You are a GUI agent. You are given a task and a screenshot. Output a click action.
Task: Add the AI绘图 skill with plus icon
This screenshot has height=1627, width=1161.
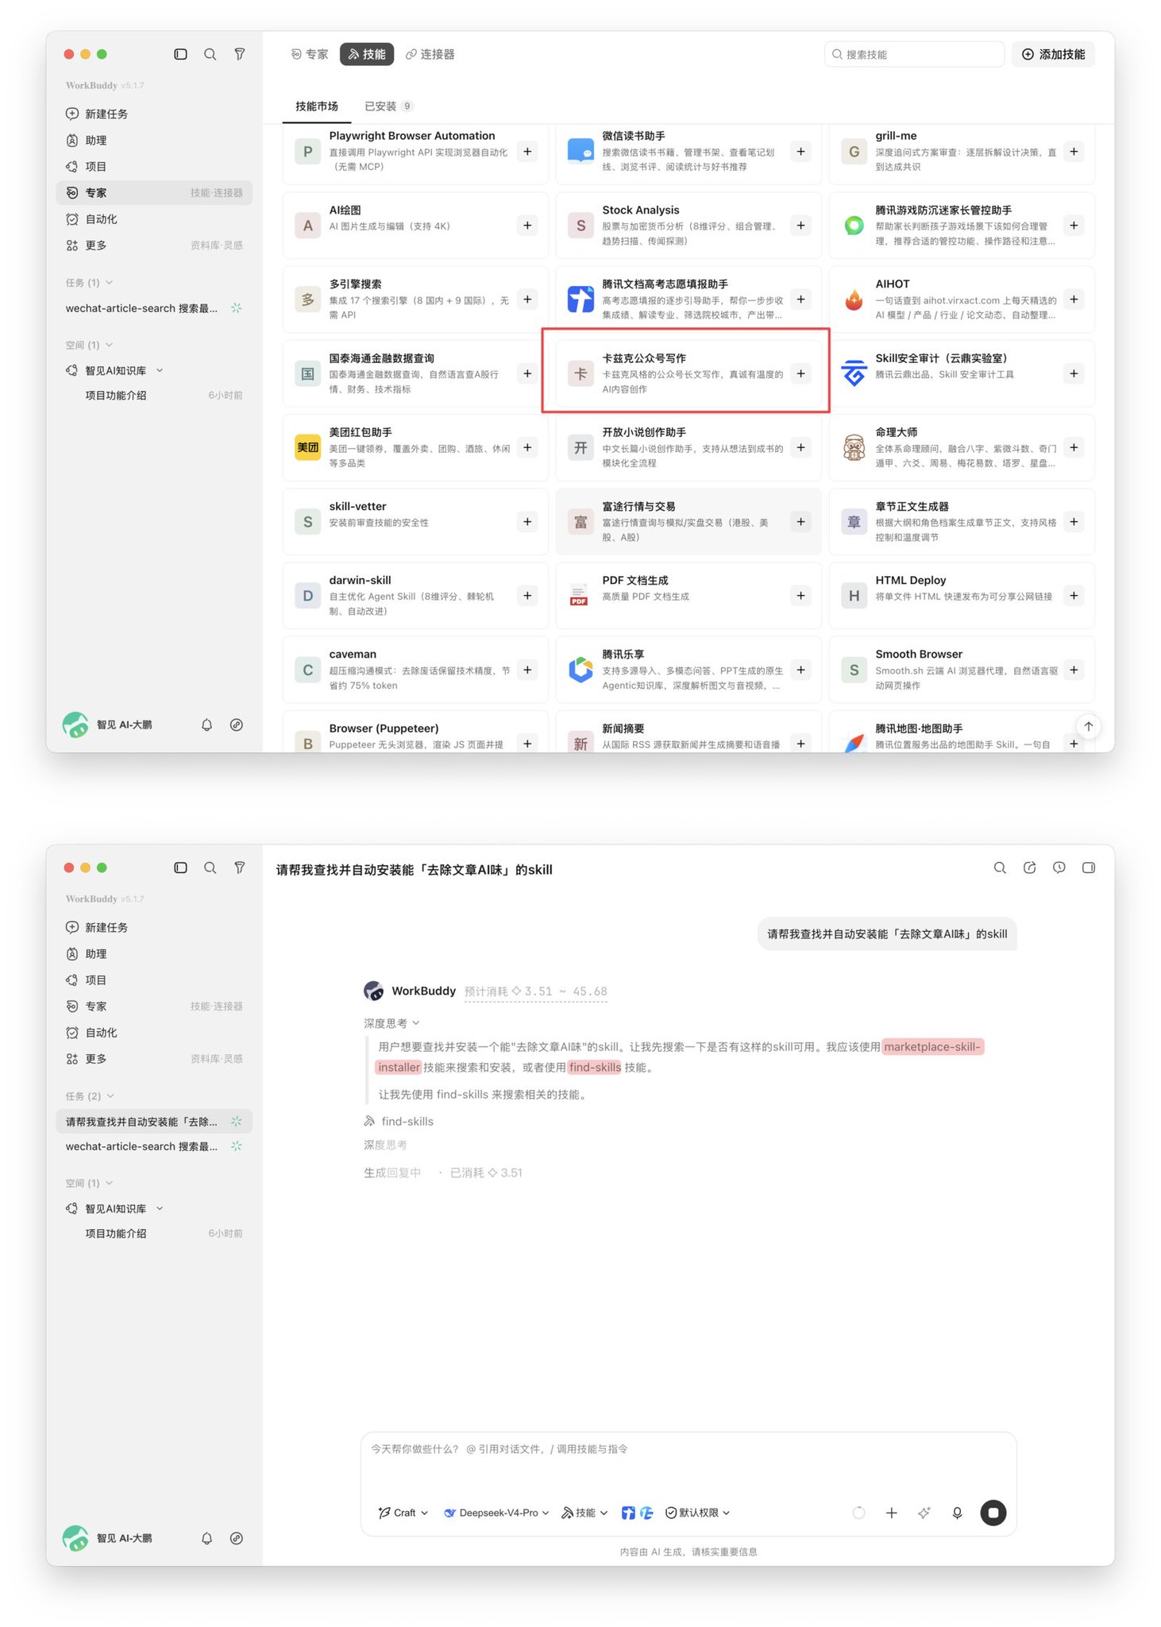coord(527,226)
